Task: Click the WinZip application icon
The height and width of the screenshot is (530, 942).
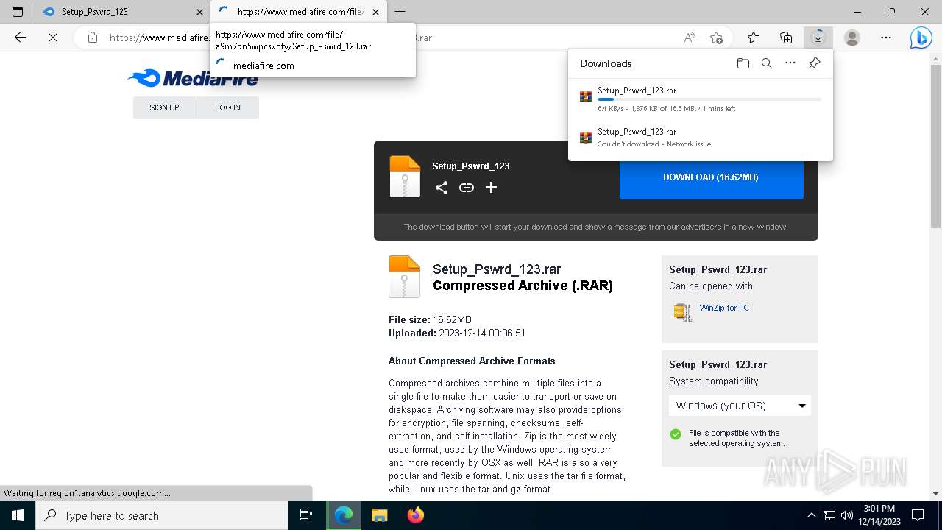Action: [x=683, y=312]
